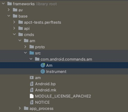
Task: Expand the proto folder
Action: pos(26,47)
